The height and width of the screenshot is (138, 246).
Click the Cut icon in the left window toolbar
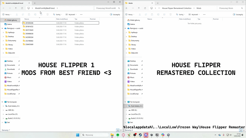click(17, 14)
